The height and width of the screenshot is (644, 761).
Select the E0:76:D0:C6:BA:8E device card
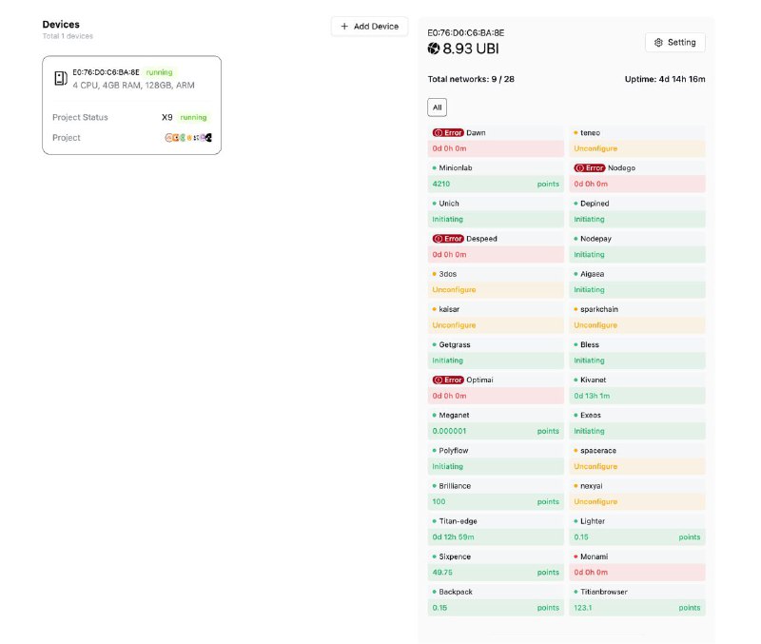[x=131, y=105]
